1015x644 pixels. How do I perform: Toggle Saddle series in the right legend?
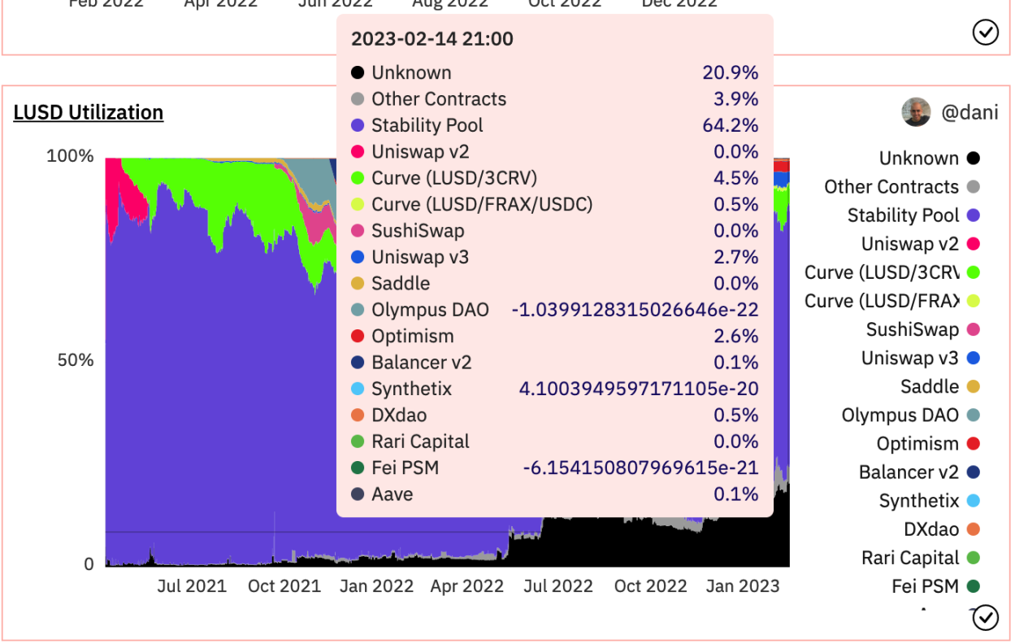[x=939, y=386]
